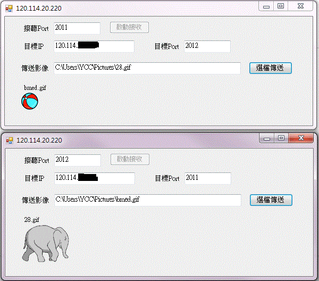
Task: Click the 傳送影像 path field with bmed.gif
Action: pos(148,200)
